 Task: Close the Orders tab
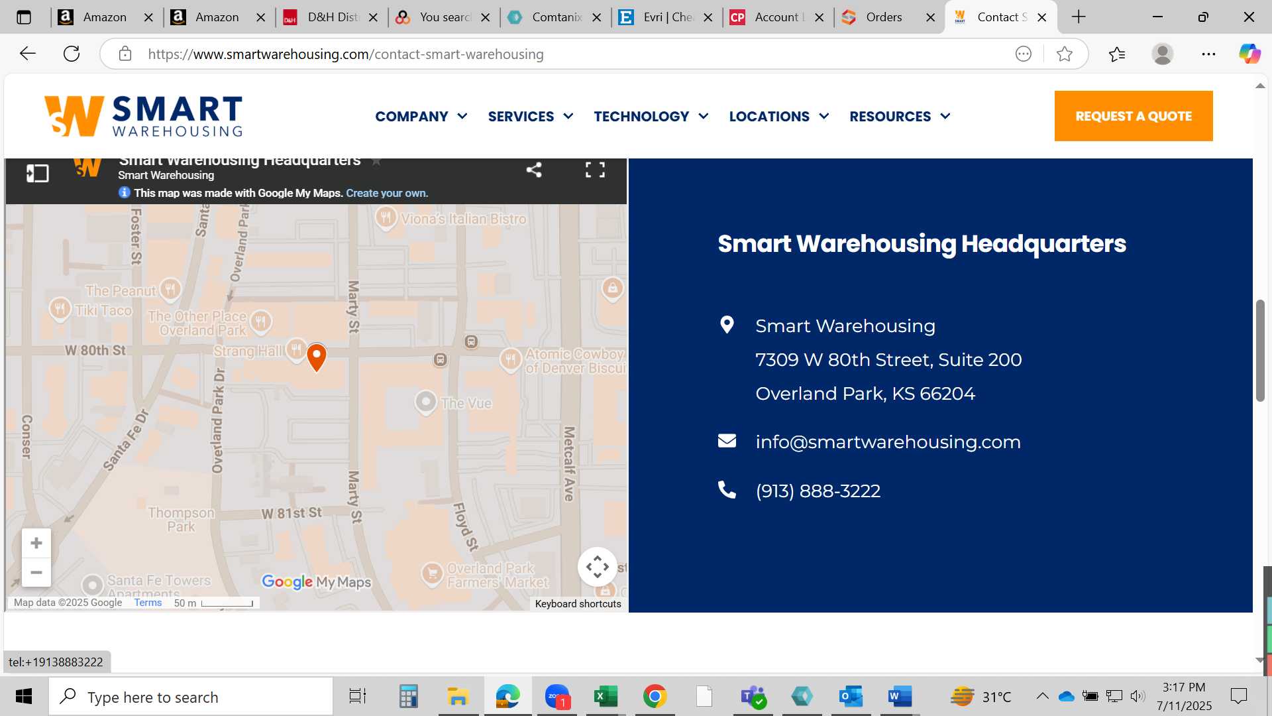930,17
